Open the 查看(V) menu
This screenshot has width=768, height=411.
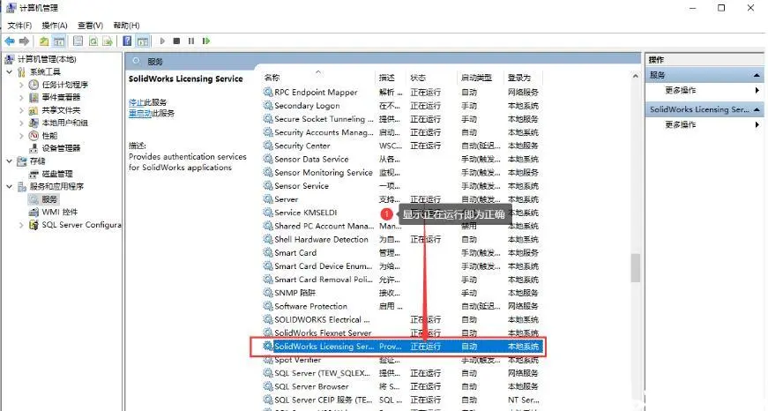[90, 26]
